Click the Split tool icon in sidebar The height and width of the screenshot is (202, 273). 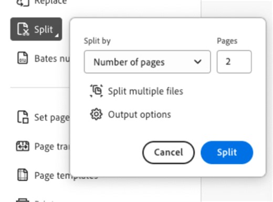23,29
